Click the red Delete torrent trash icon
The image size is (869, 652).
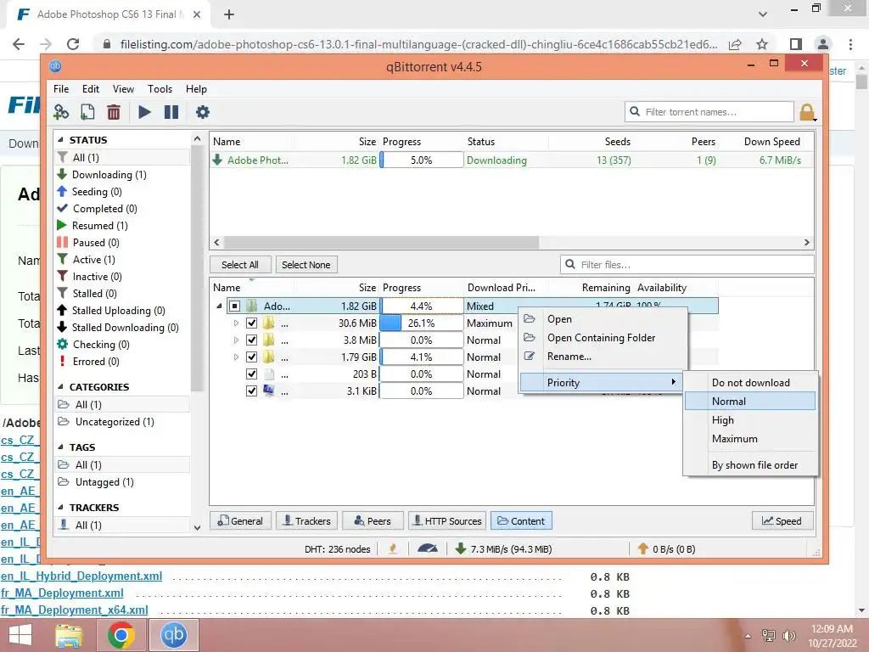(x=114, y=112)
